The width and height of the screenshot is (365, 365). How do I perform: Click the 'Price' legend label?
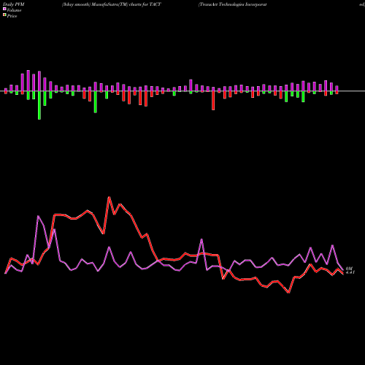tap(12, 16)
